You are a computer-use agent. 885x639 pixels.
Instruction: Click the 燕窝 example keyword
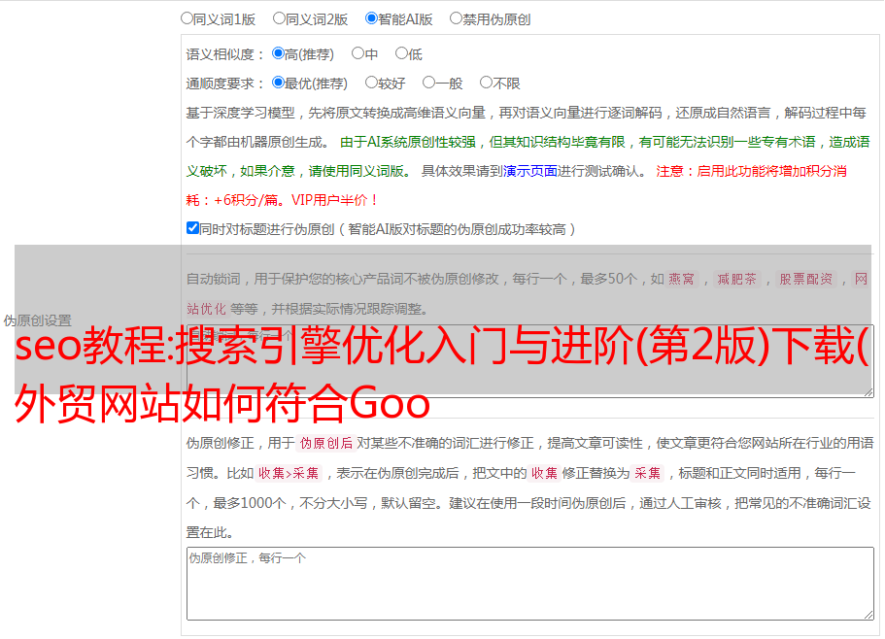pos(681,279)
